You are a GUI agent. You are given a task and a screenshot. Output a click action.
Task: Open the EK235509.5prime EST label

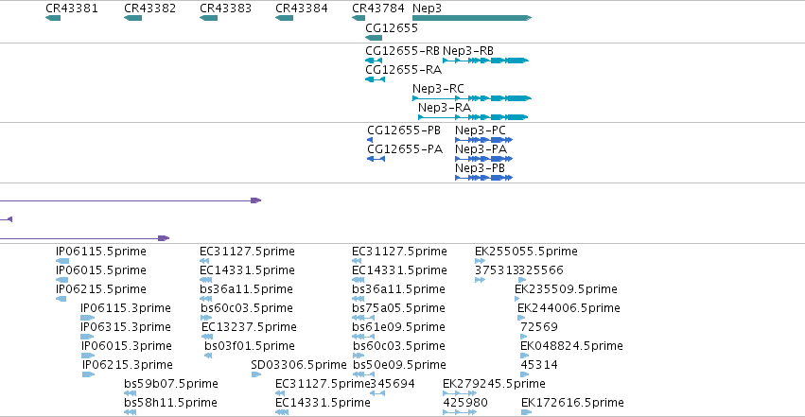click(x=567, y=289)
